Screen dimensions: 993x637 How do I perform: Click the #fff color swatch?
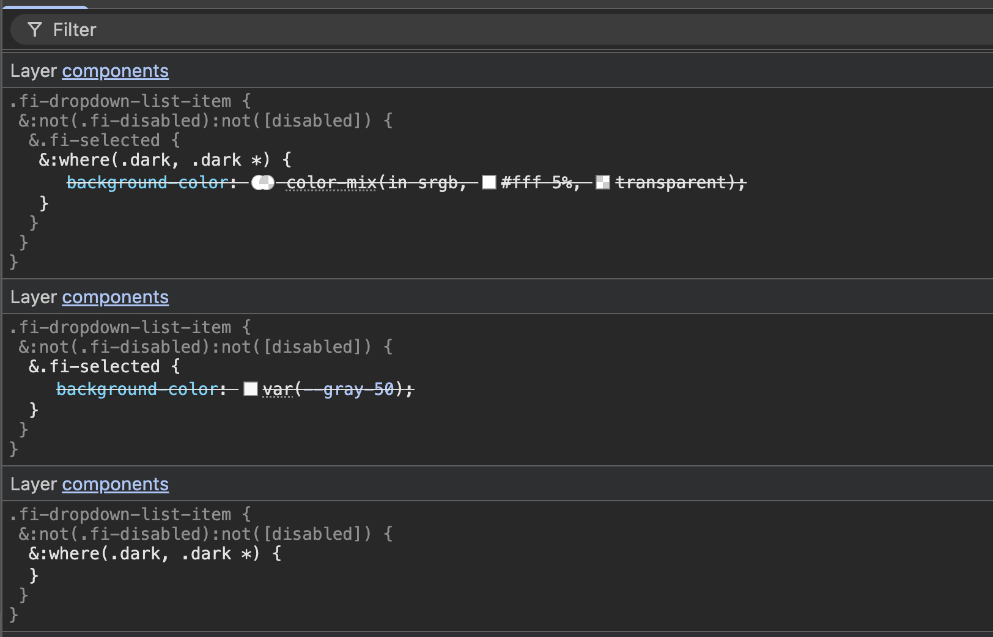tap(489, 182)
